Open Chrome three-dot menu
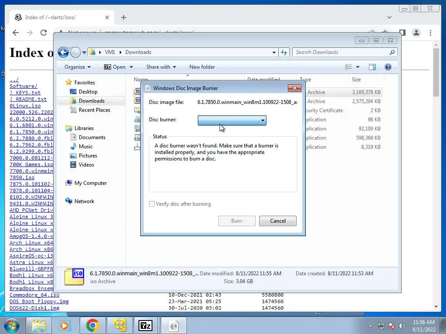This screenshot has height=334, width=446. point(430,33)
